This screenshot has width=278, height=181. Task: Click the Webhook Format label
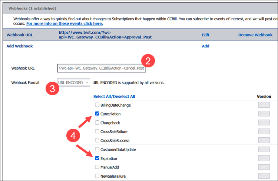click(26, 83)
